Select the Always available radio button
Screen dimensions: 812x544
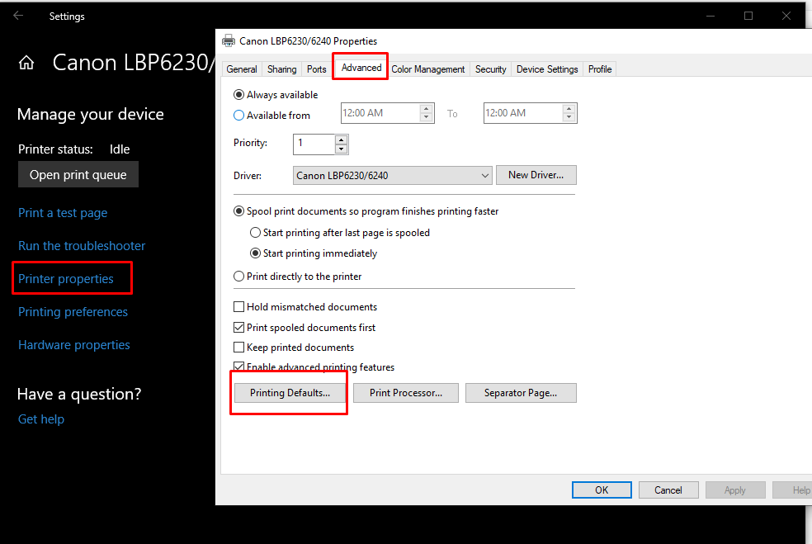[238, 95]
